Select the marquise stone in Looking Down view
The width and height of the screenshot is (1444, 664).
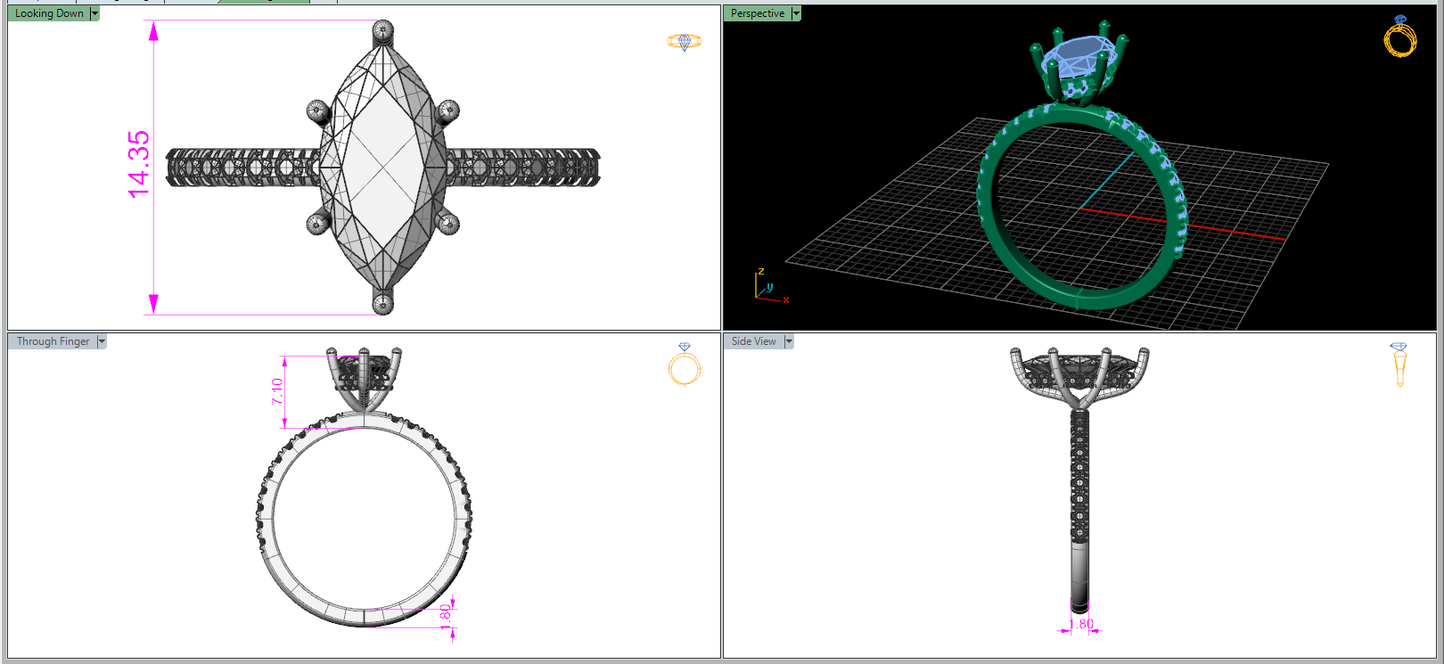pos(383,168)
